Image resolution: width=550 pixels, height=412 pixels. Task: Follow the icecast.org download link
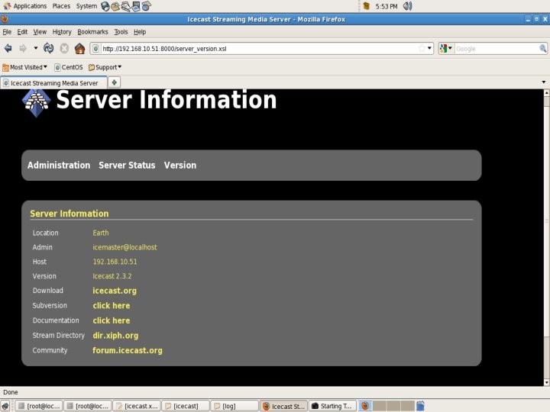click(115, 291)
